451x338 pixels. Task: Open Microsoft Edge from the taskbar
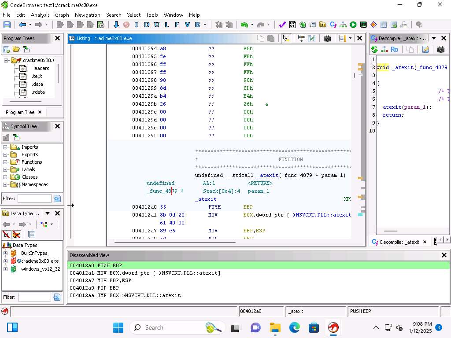pos(294,327)
